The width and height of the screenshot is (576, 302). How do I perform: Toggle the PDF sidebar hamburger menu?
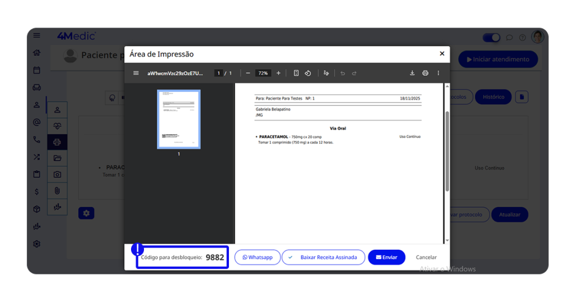(136, 73)
